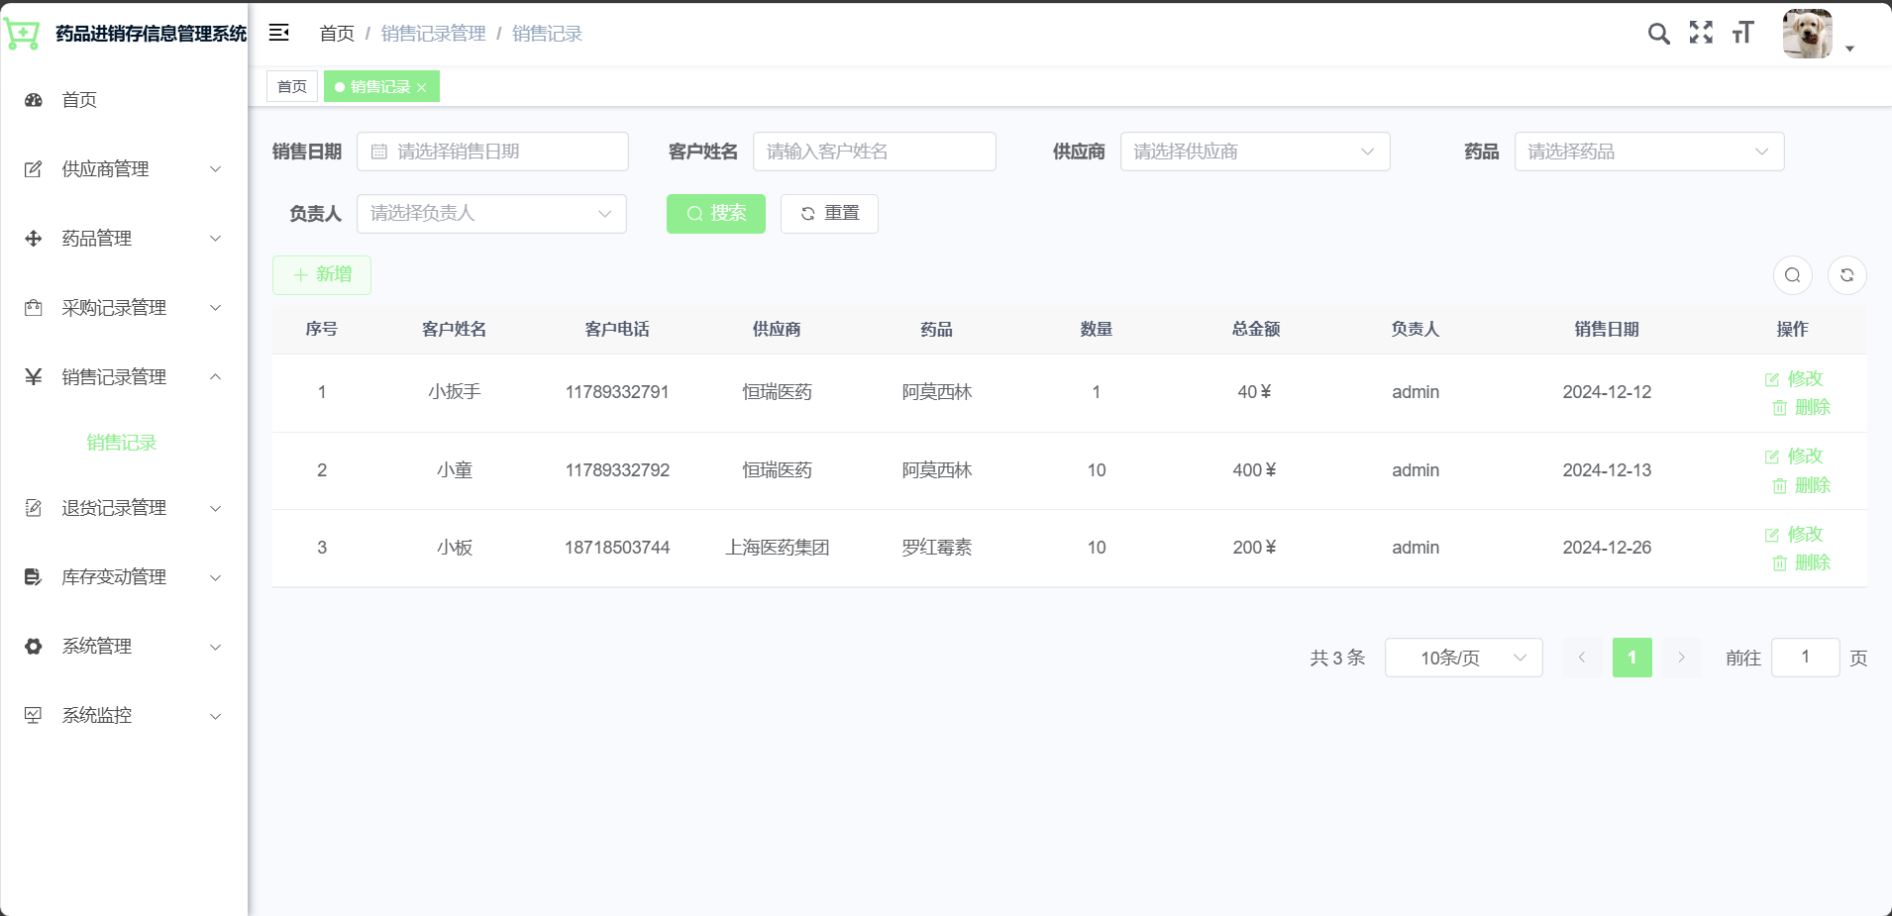This screenshot has width=1892, height=916.
Task: Hide the search bar with the round magnifier icon
Action: pyautogui.click(x=1793, y=275)
